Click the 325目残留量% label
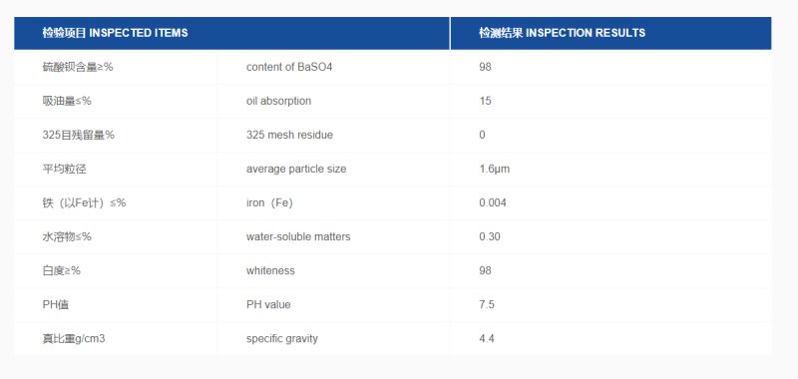Viewport: 798px width, 379px height. (79, 135)
